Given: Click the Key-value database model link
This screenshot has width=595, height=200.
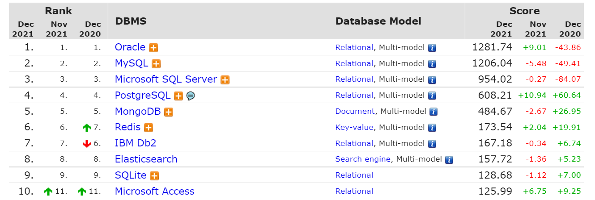Looking at the screenshot, I should pyautogui.click(x=354, y=127).
